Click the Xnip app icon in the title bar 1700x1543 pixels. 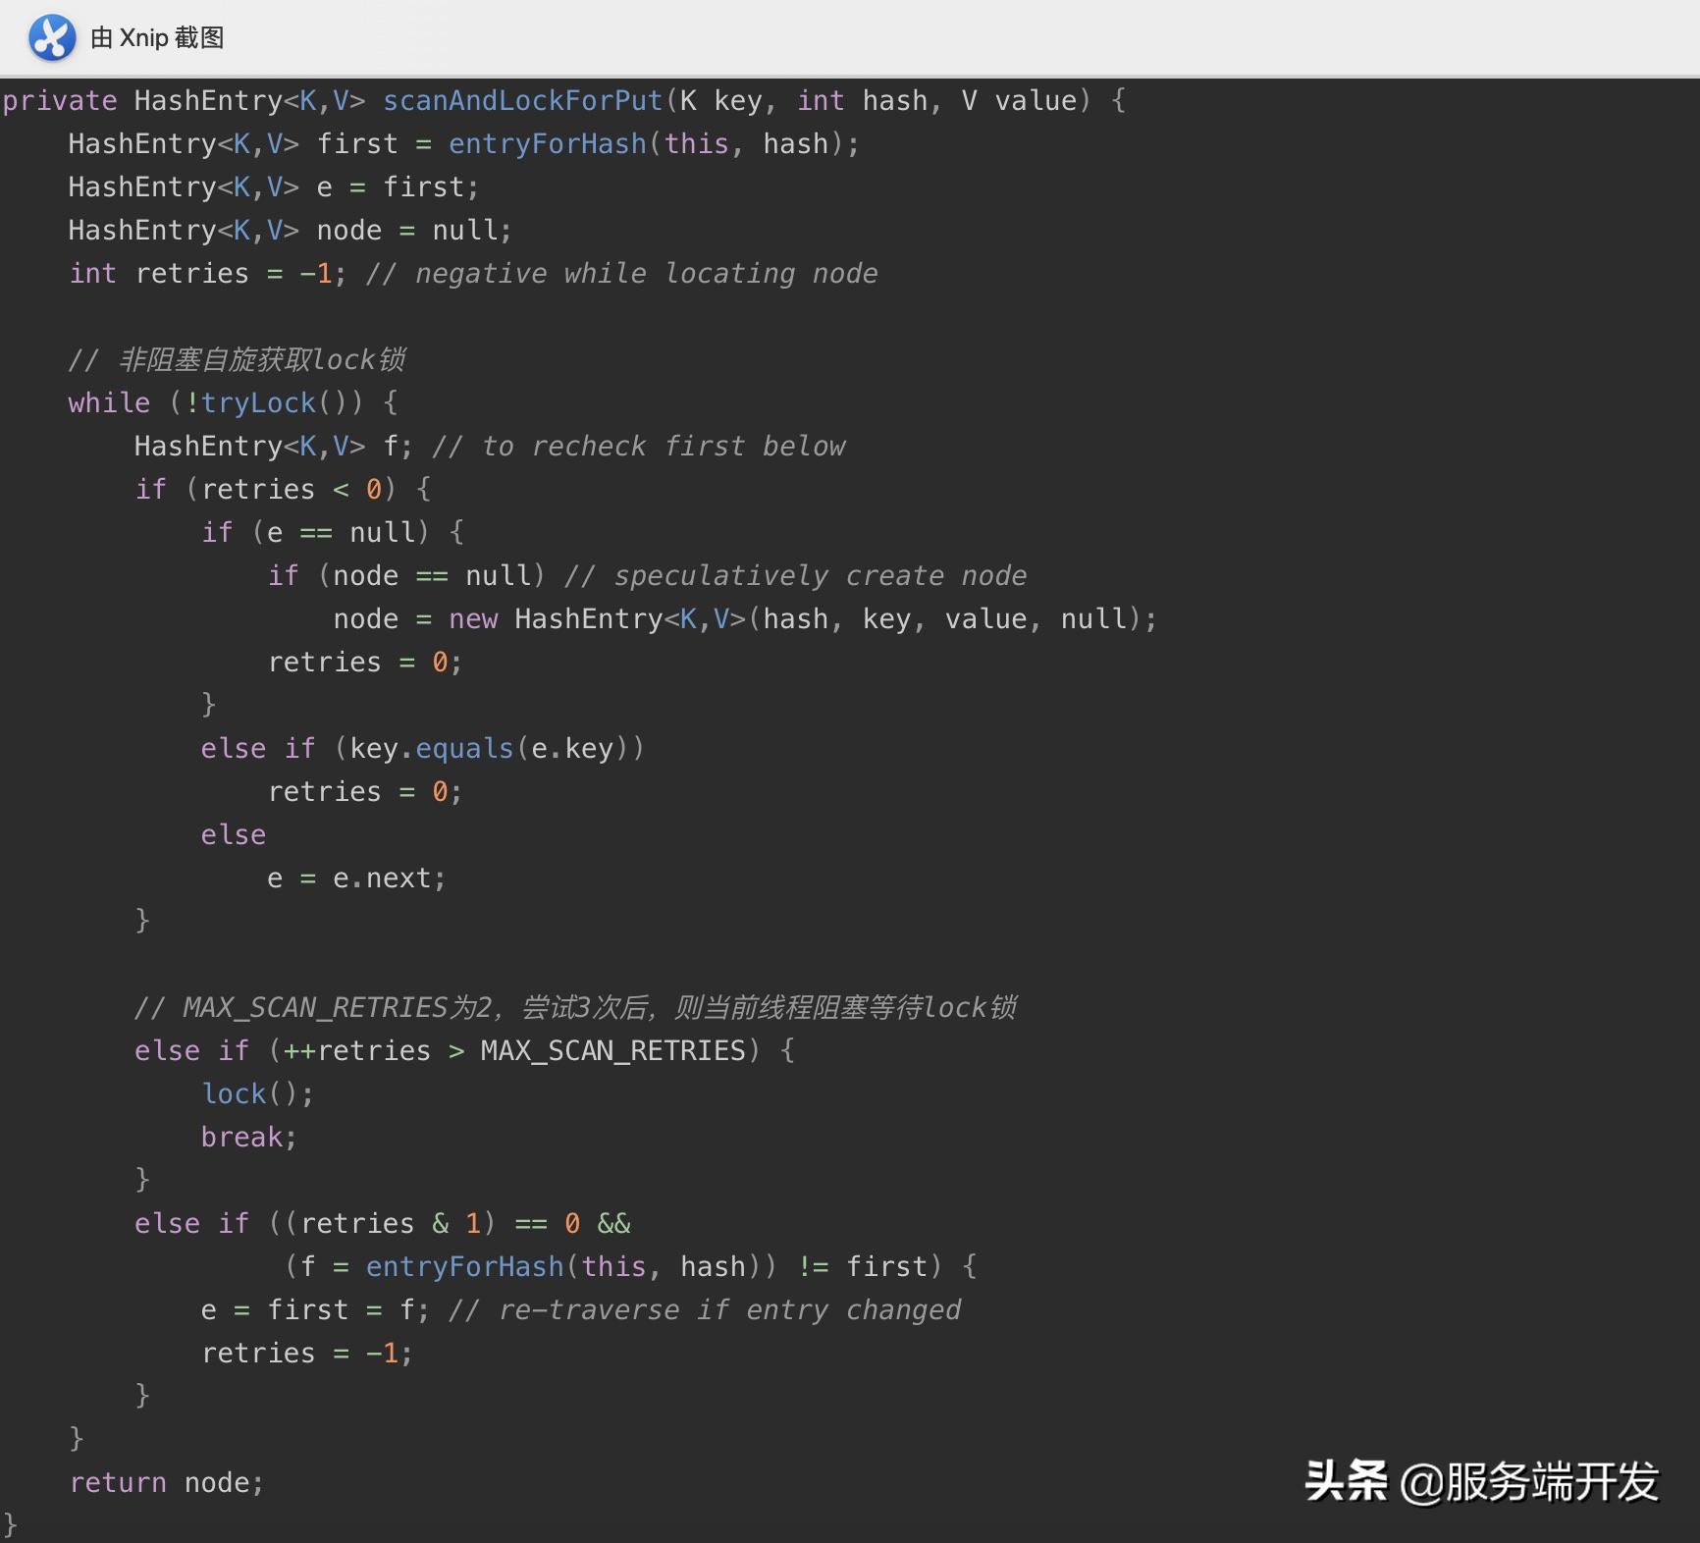(x=52, y=38)
